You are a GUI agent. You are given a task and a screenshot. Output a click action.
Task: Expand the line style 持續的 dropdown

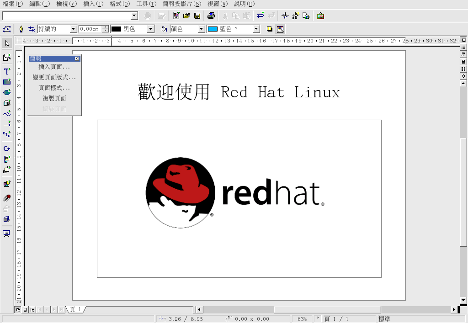[x=73, y=29]
